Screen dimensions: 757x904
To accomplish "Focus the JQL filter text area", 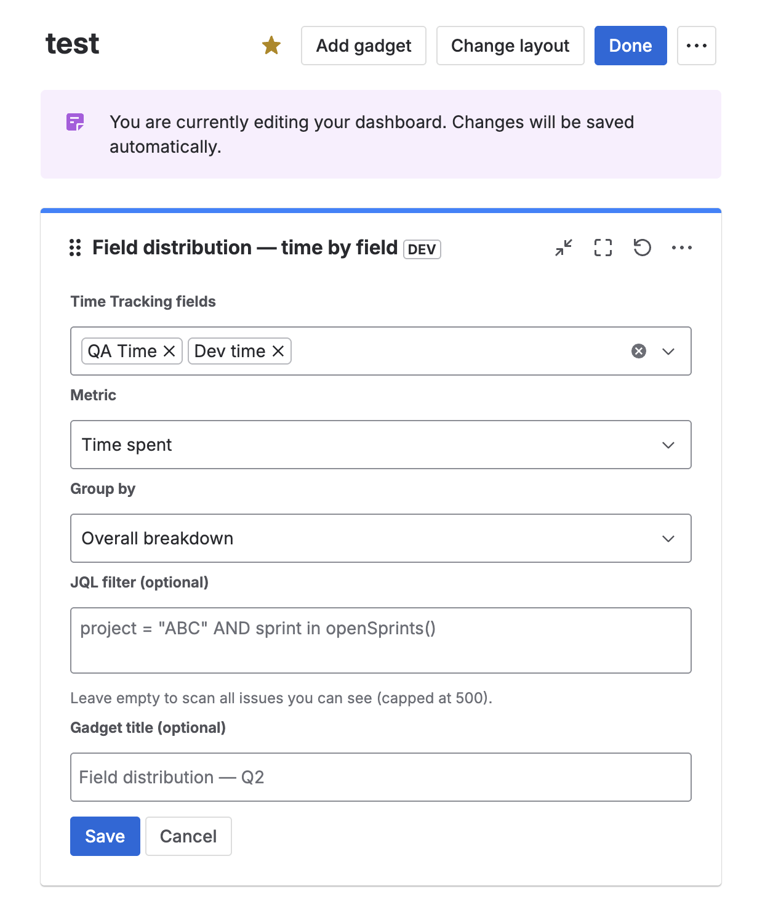I will point(381,640).
